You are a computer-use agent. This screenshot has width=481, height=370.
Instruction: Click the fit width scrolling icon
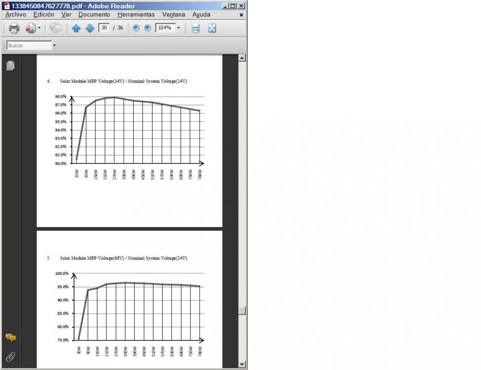tap(195, 28)
